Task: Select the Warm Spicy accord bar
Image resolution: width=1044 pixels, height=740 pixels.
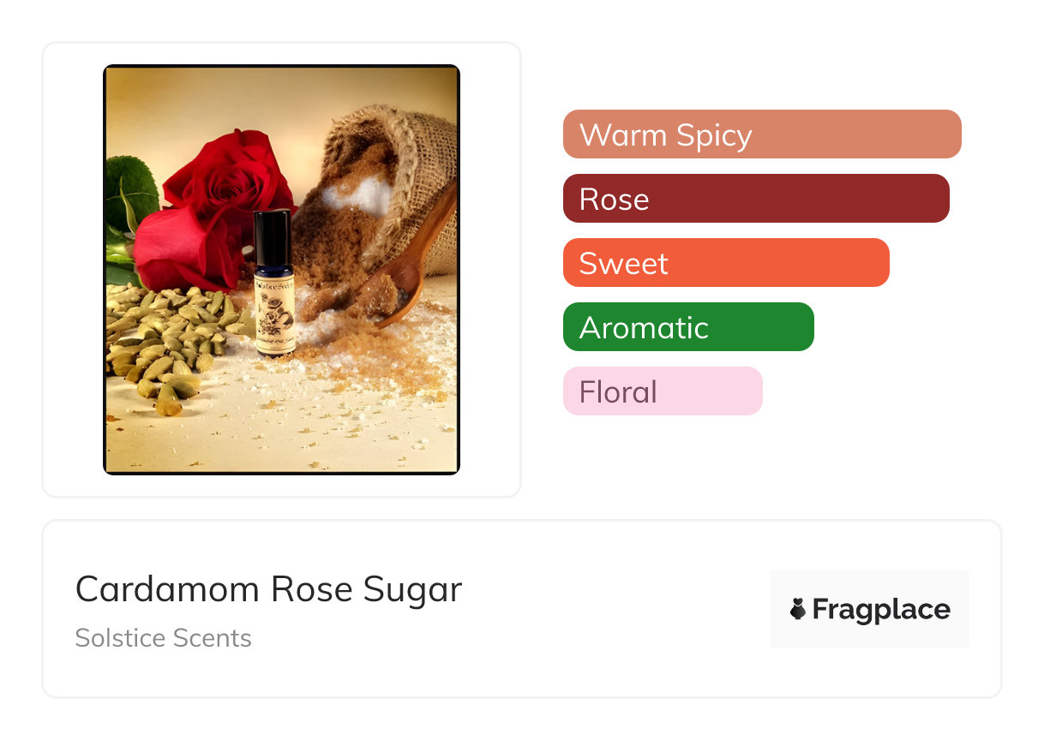Action: click(x=761, y=134)
